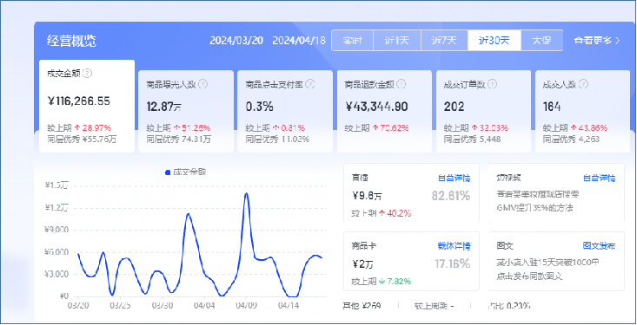The width and height of the screenshot is (637, 325).
Task: Switch to the 实时 tab
Action: pyautogui.click(x=352, y=40)
